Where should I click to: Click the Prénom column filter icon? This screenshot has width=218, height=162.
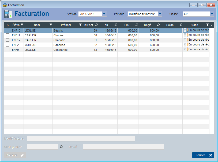80,25
